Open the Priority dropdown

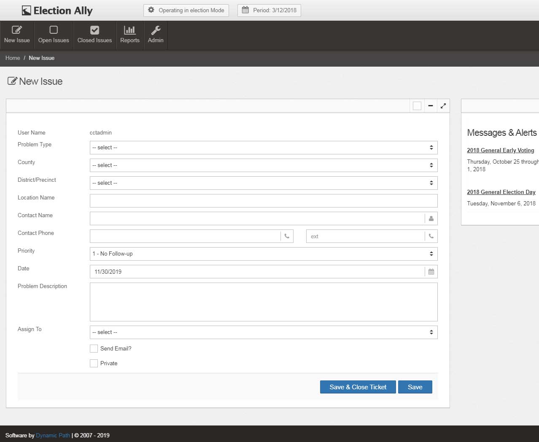point(264,254)
